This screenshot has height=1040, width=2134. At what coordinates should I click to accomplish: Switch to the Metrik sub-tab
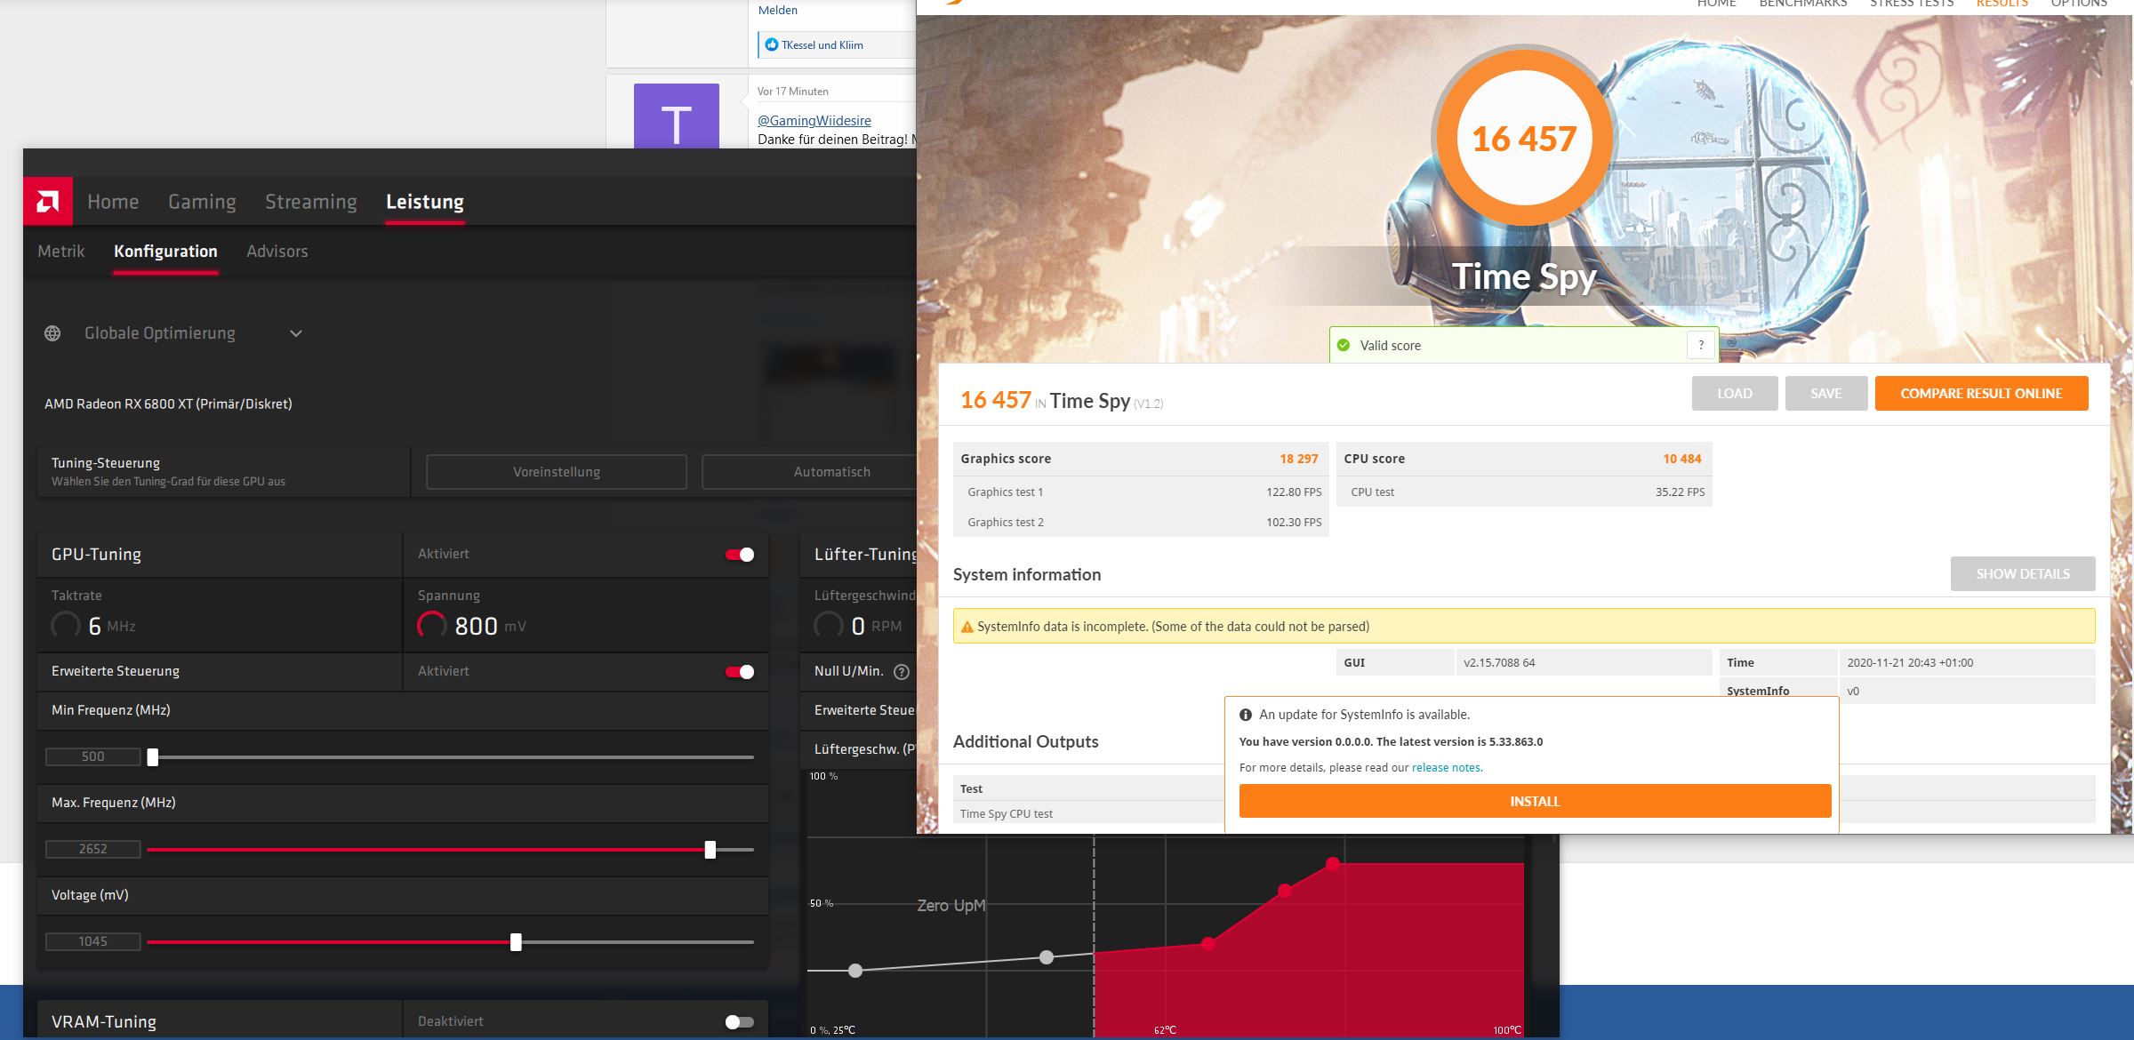point(61,252)
